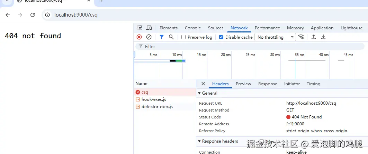Image resolution: width=368 pixels, height=154 pixels.
Task: Switch to Performance tab
Action: pyautogui.click(x=267, y=28)
